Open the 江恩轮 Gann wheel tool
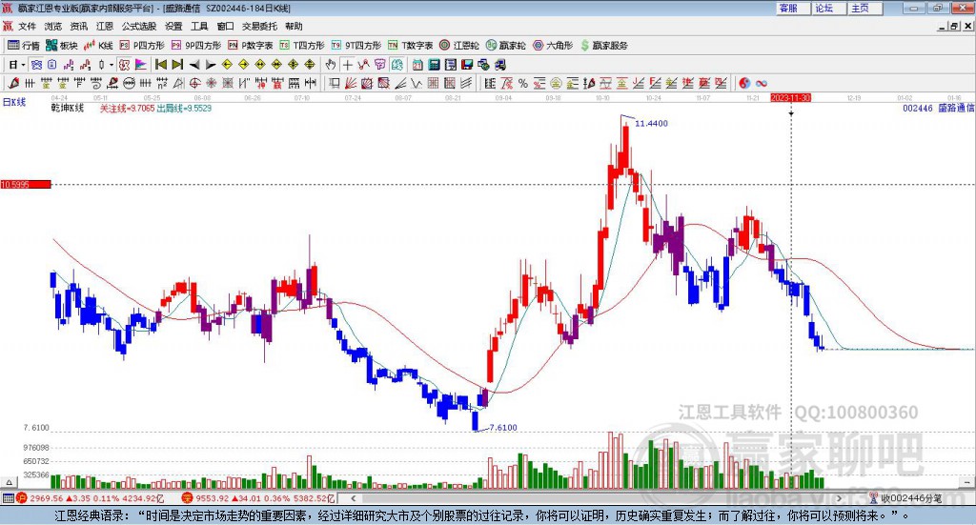The height and width of the screenshot is (525, 976). (459, 46)
